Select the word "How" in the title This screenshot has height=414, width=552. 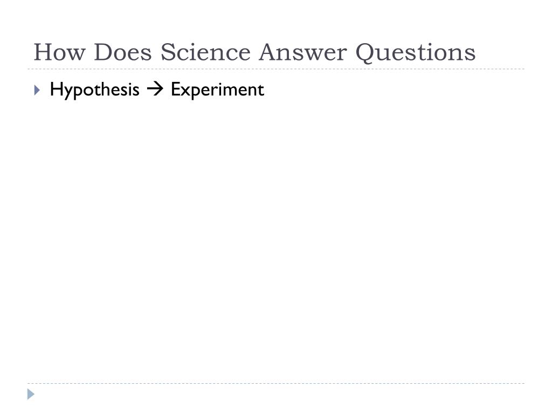[x=59, y=52]
